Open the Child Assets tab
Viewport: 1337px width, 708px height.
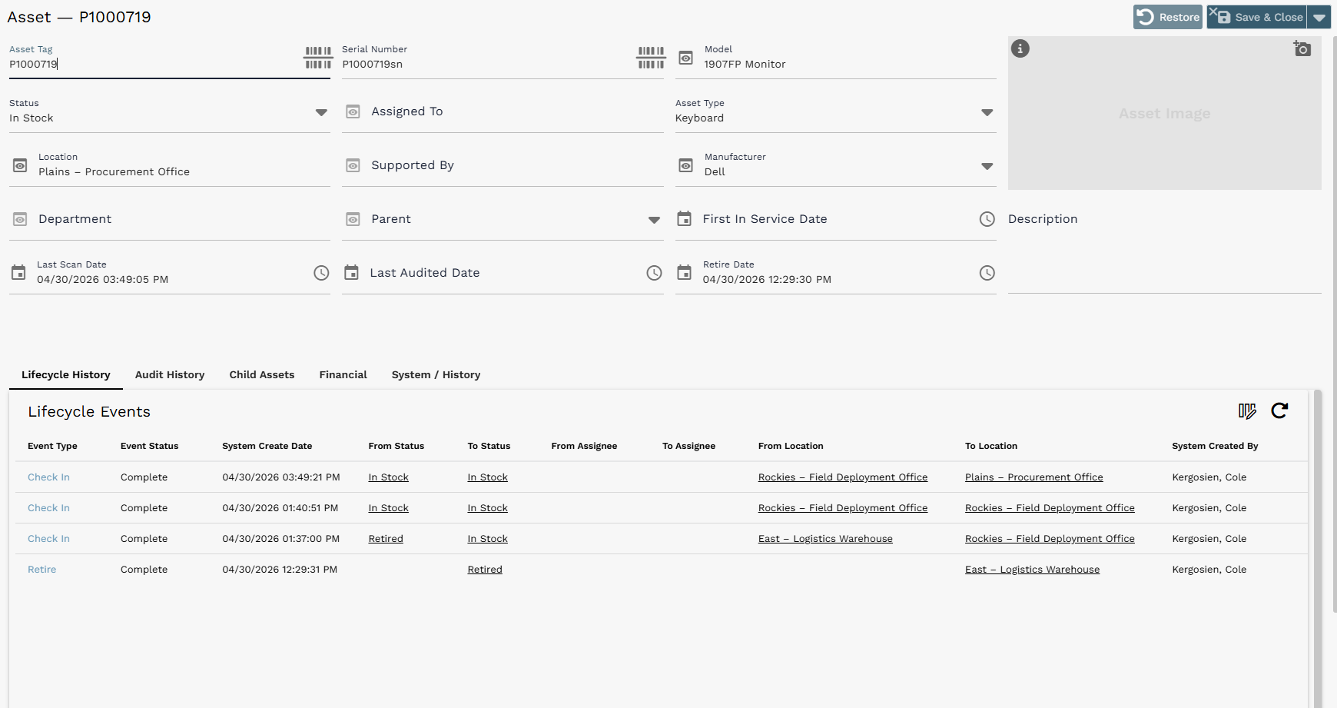click(262, 375)
